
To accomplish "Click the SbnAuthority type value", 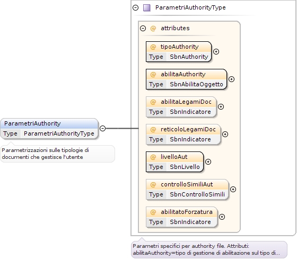I will [x=189, y=57].
